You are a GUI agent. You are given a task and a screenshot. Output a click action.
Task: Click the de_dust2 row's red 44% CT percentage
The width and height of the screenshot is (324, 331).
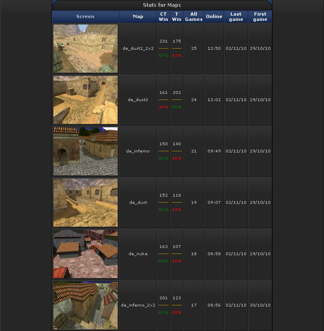163,107
